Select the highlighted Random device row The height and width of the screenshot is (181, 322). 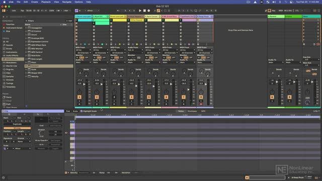click(x=49, y=66)
